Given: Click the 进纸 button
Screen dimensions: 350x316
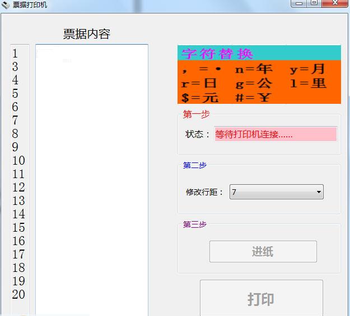Looking at the screenshot, I should 263,251.
